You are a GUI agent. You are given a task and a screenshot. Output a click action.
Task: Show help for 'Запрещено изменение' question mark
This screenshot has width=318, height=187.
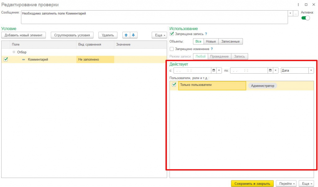212,49
